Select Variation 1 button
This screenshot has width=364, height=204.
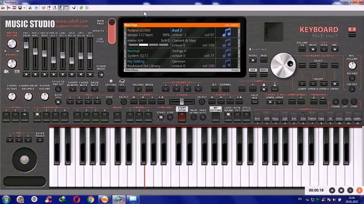(37, 117)
